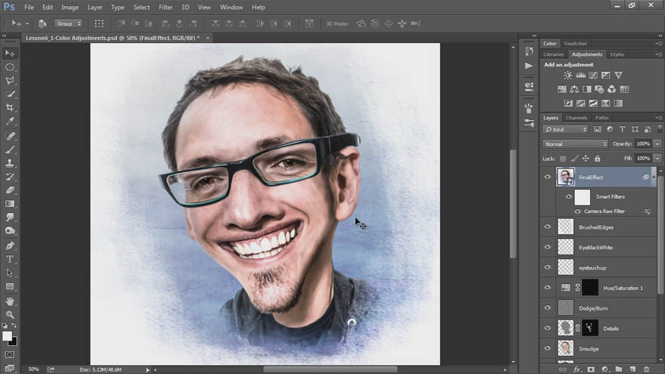The height and width of the screenshot is (374, 665).
Task: Switch to the Swatches tab
Action: pyautogui.click(x=575, y=43)
